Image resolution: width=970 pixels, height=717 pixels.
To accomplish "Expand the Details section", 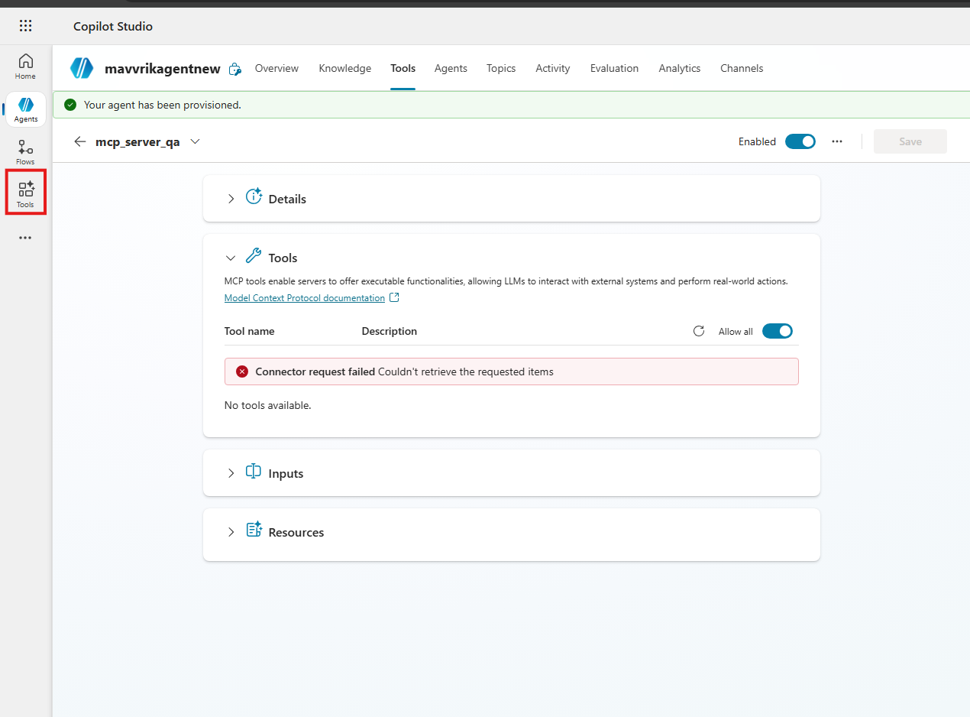I will pyautogui.click(x=231, y=199).
